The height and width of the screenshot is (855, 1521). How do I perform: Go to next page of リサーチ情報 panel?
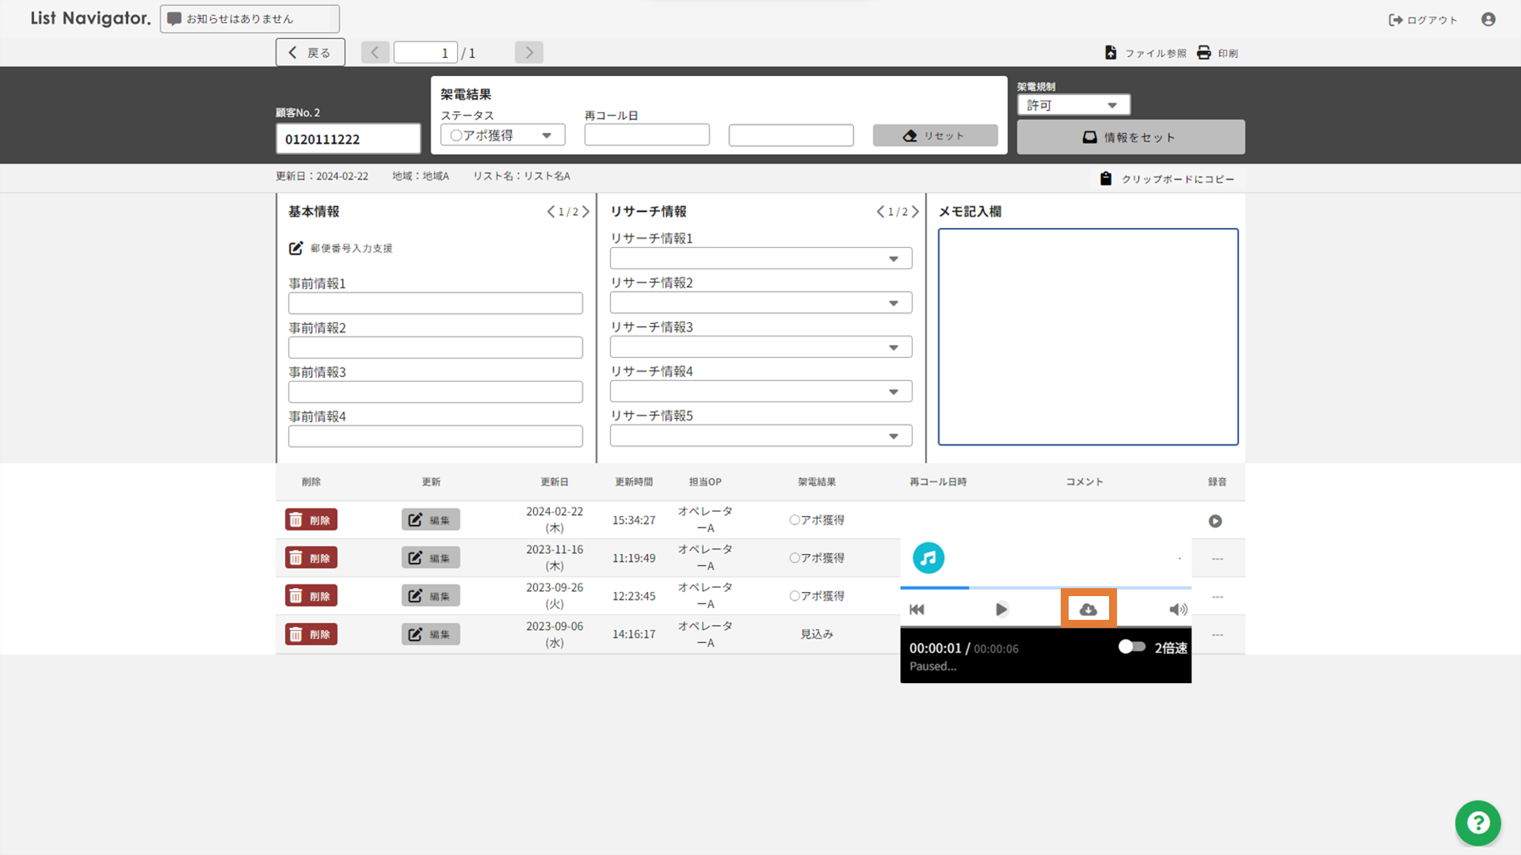916,211
